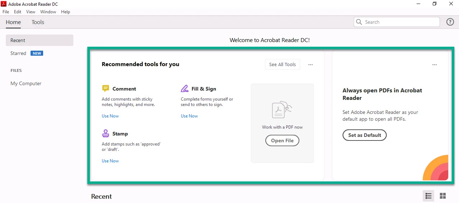Restore down the Acrobat Reader window

click(x=435, y=4)
